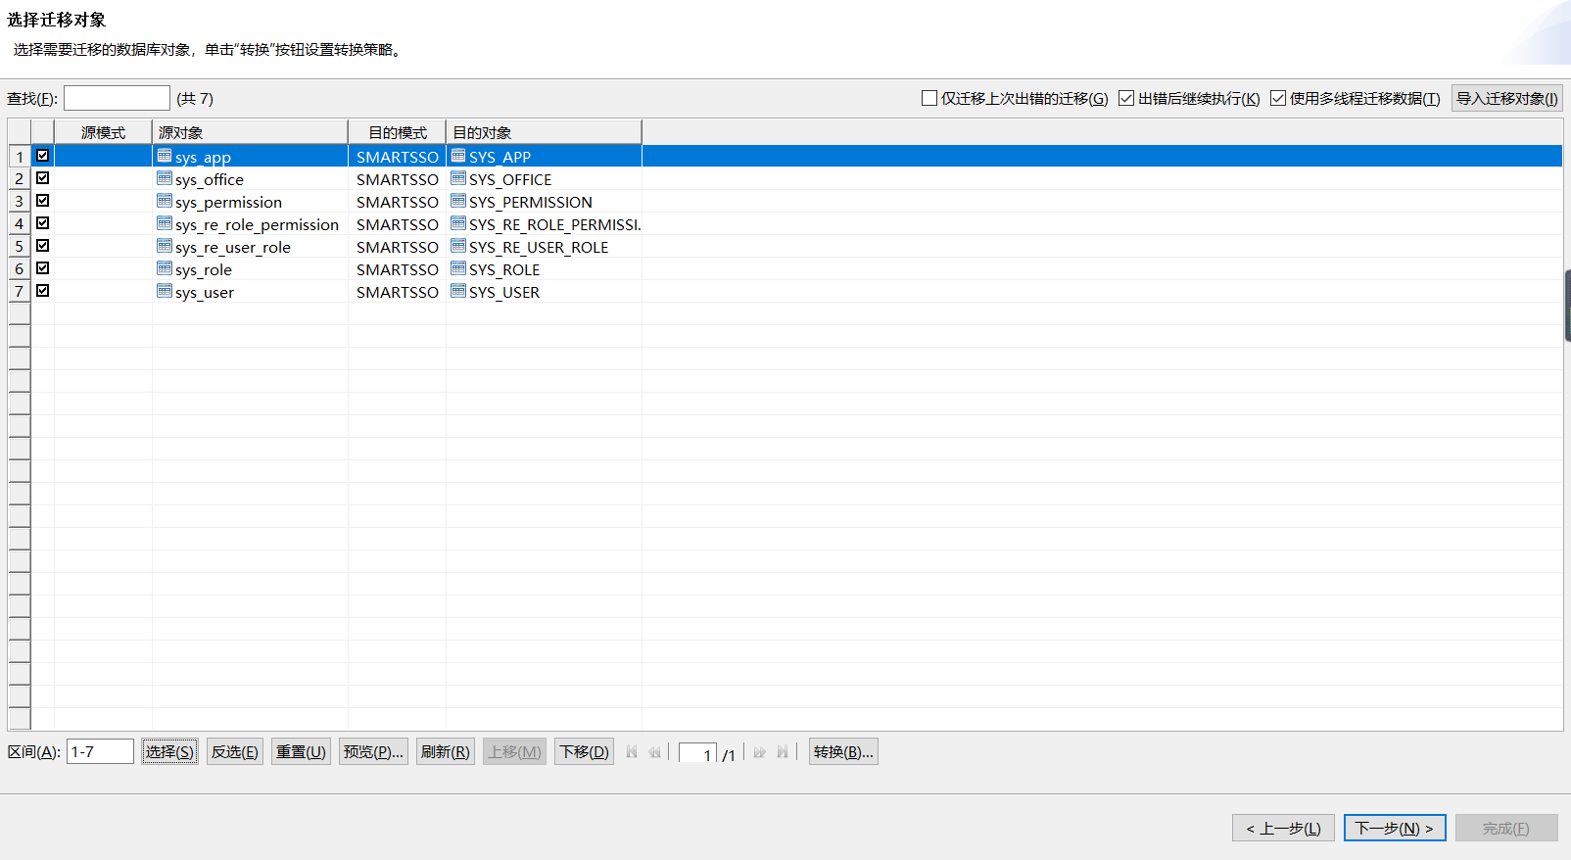1571x860 pixels.
Task: Click 目的模式 column header
Action: coord(397,132)
